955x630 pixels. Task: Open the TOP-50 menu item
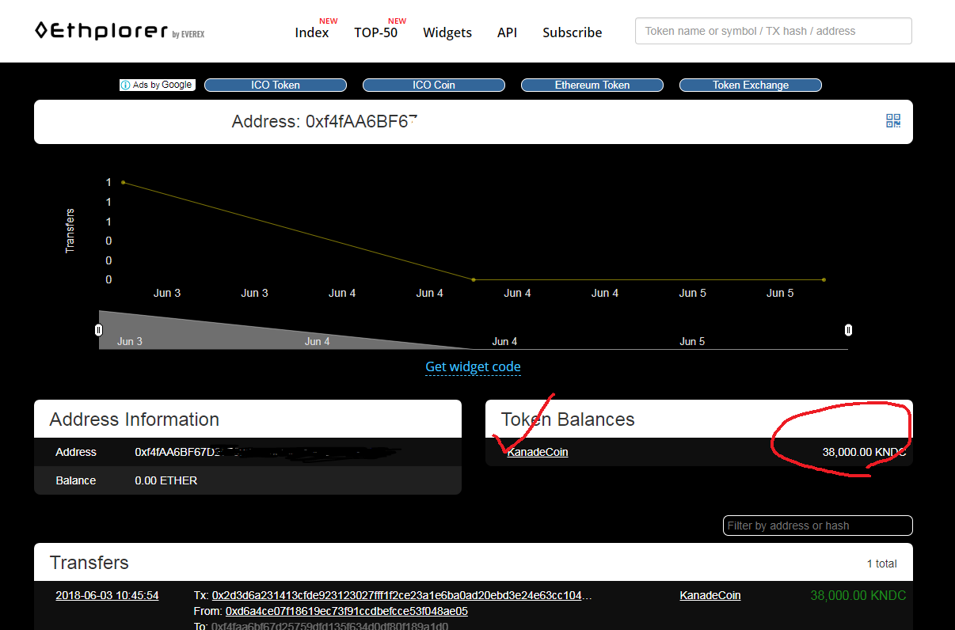coord(376,32)
